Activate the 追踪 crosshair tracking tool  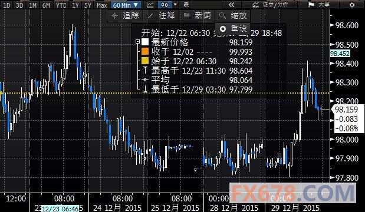(x=125, y=15)
